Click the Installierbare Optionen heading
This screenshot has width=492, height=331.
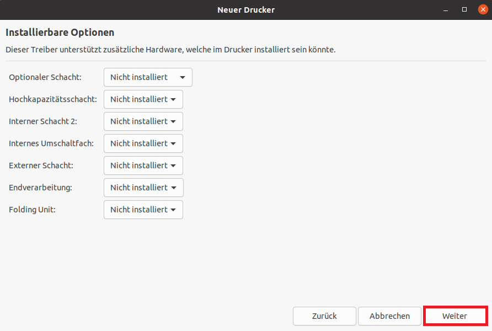point(60,33)
